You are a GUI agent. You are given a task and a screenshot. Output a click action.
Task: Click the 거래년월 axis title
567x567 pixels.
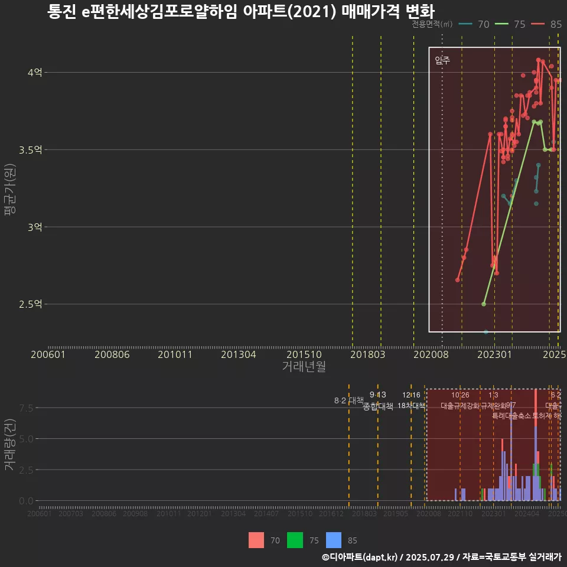304,366
